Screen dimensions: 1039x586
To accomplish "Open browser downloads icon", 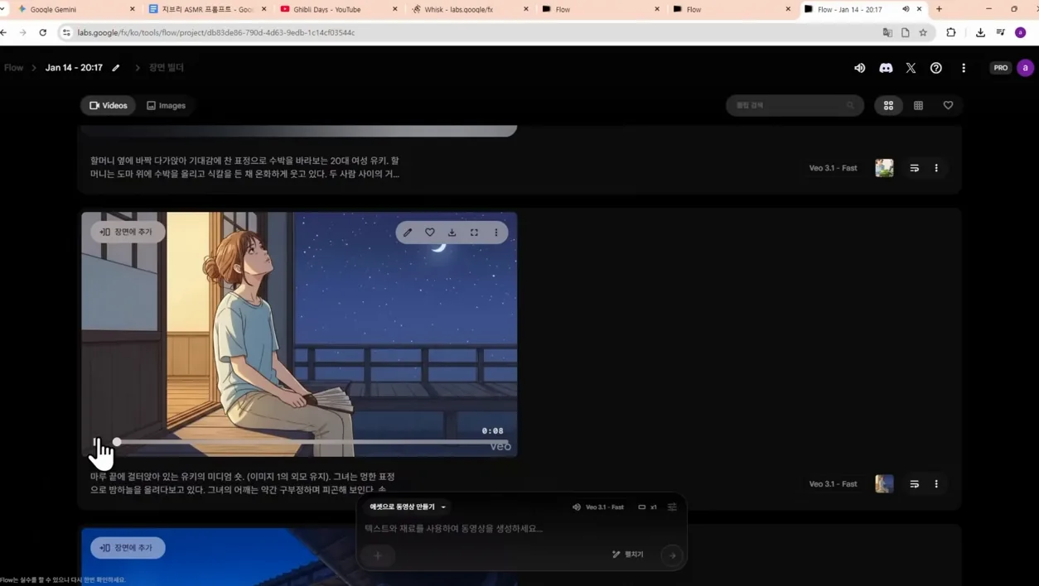I will pyautogui.click(x=980, y=32).
